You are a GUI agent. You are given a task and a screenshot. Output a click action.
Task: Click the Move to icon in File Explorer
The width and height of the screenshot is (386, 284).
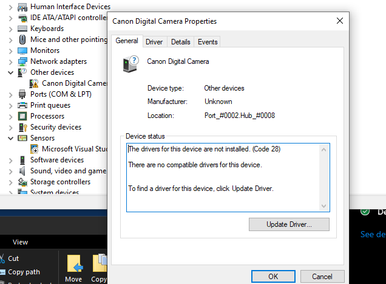(74, 266)
